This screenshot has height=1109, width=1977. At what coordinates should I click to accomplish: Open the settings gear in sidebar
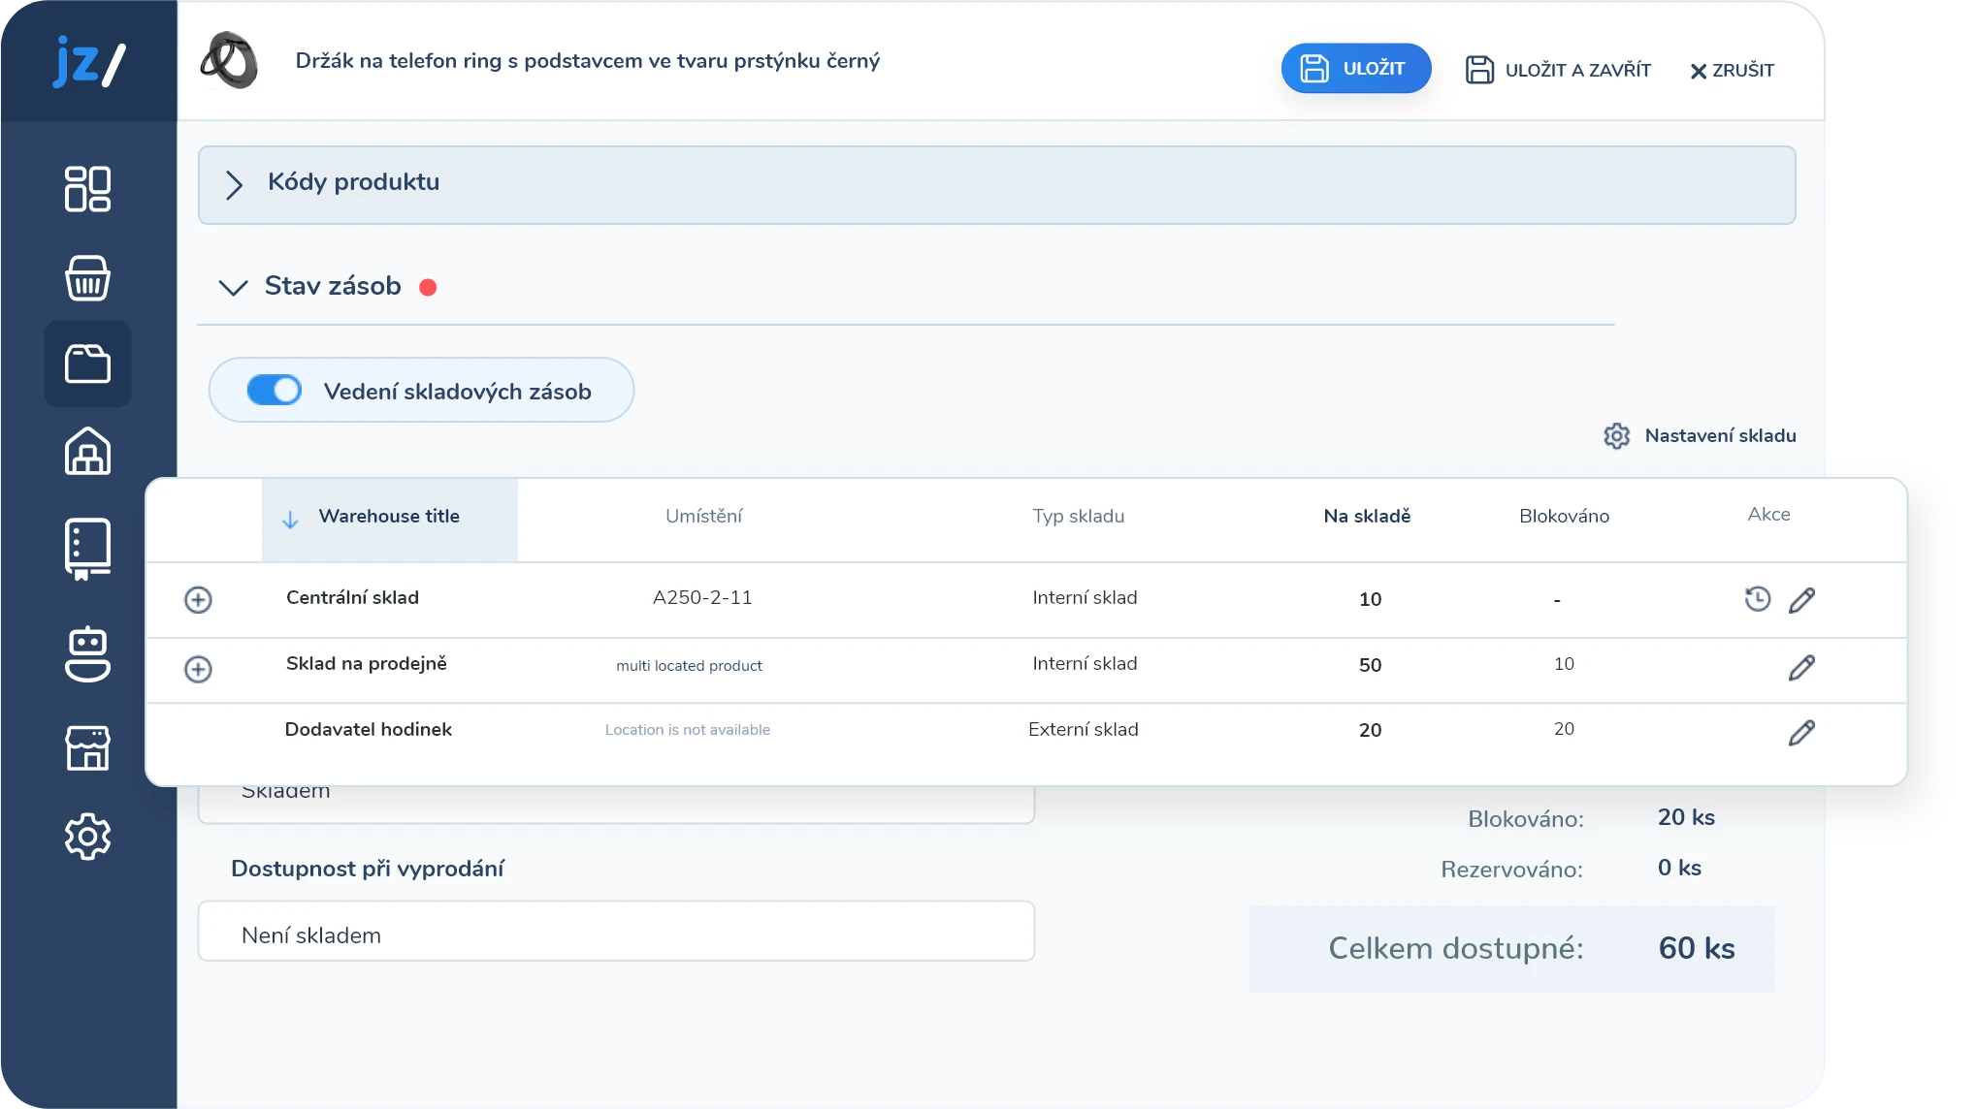(x=87, y=836)
